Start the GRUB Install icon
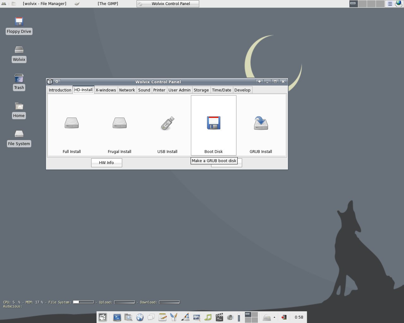Image resolution: width=404 pixels, height=323 pixels. [261, 123]
